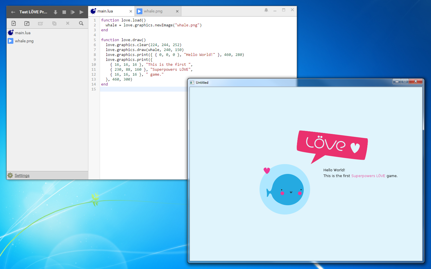Open notifications bell in editor window
This screenshot has width=431, height=269.
pos(266,10)
